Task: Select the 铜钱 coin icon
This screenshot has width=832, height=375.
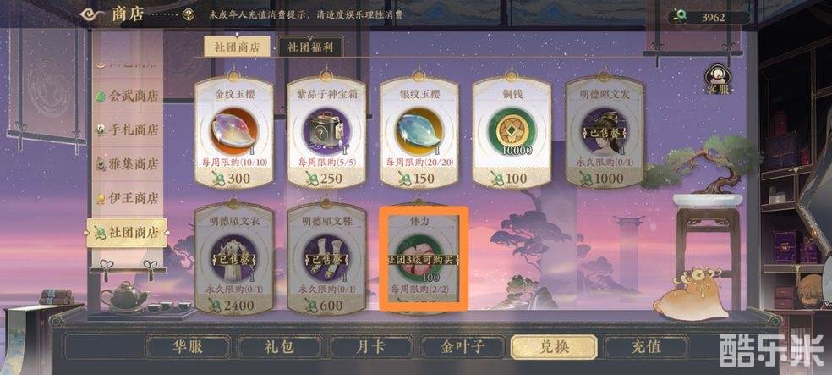Action: pos(512,130)
